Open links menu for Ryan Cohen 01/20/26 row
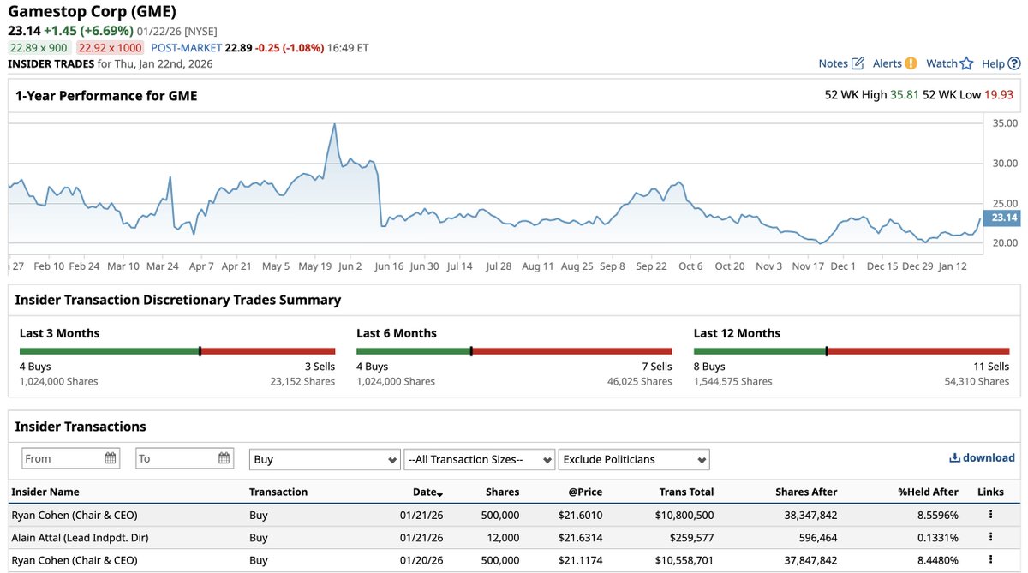Screen dimensions: 1028x573 point(990,559)
